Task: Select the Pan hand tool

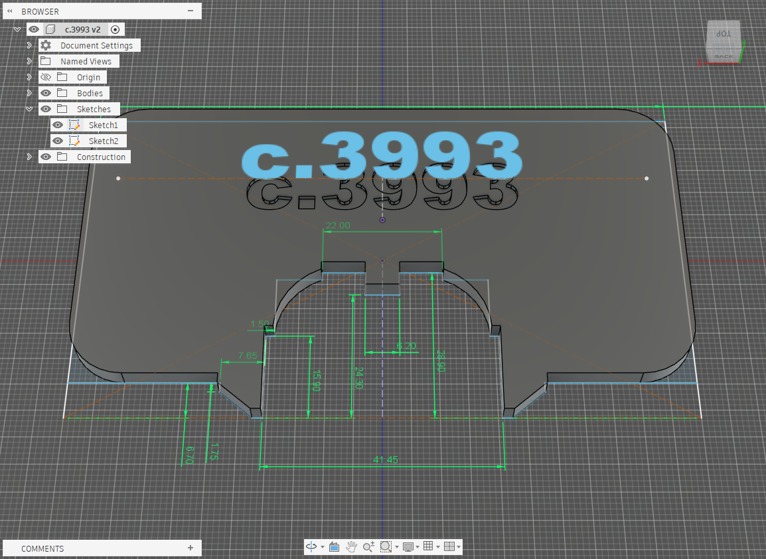Action: (x=351, y=546)
